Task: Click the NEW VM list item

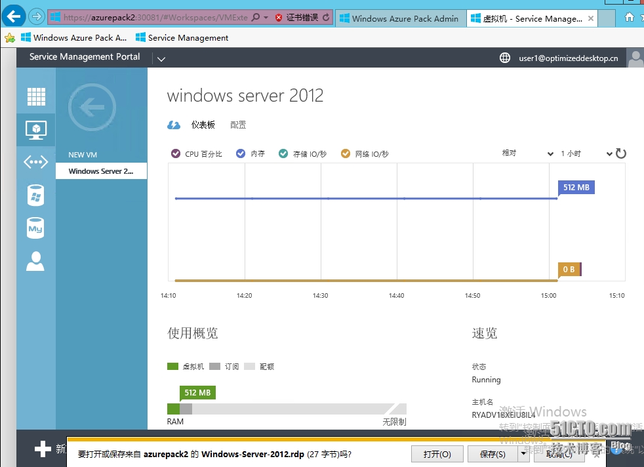Action: [83, 155]
